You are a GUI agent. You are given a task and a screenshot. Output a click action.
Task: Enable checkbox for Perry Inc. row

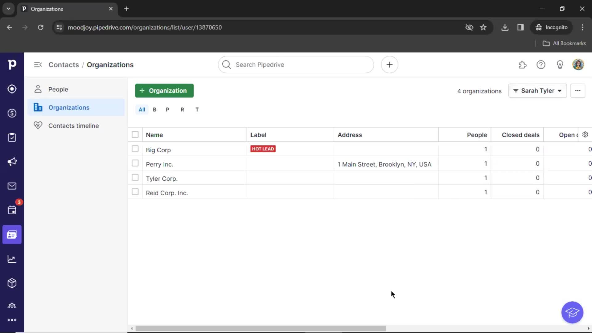pyautogui.click(x=135, y=163)
